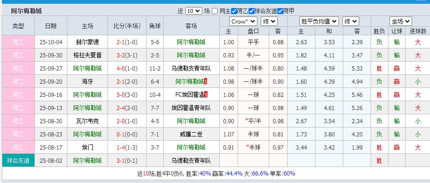The height and width of the screenshot is (183, 430).
Task: Click the draw odds value 4.59
Action: 329,68
